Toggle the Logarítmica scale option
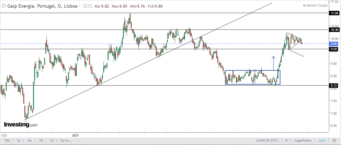The image size is (341, 145). (303, 141)
